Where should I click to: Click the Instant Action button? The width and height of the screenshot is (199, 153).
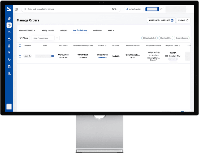click(134, 9)
